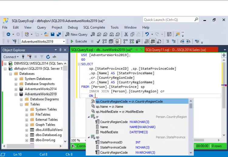Toggle Results to Grid mode
Image resolution: width=228 pixels, height=157 pixels.
(153, 42)
